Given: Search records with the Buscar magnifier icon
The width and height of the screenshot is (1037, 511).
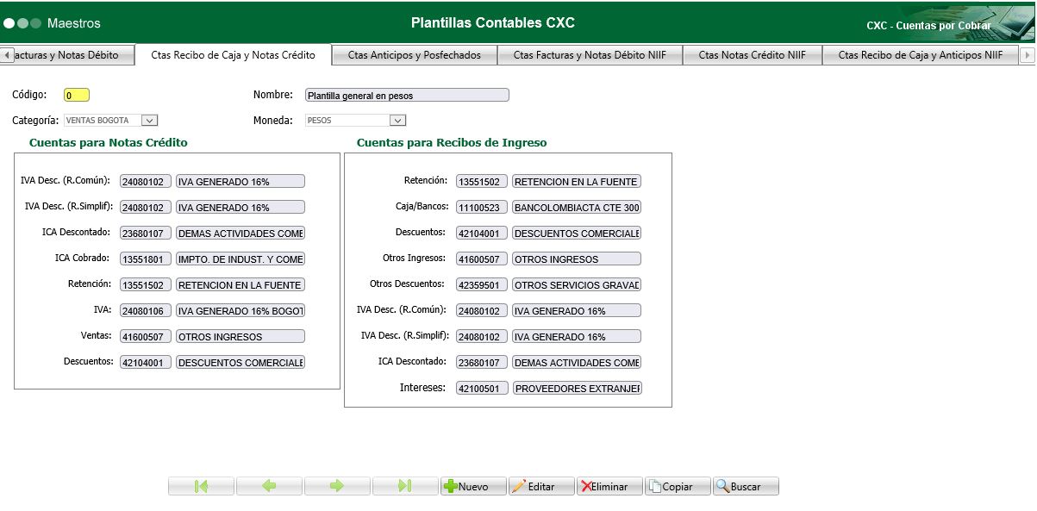Looking at the screenshot, I should pyautogui.click(x=745, y=485).
